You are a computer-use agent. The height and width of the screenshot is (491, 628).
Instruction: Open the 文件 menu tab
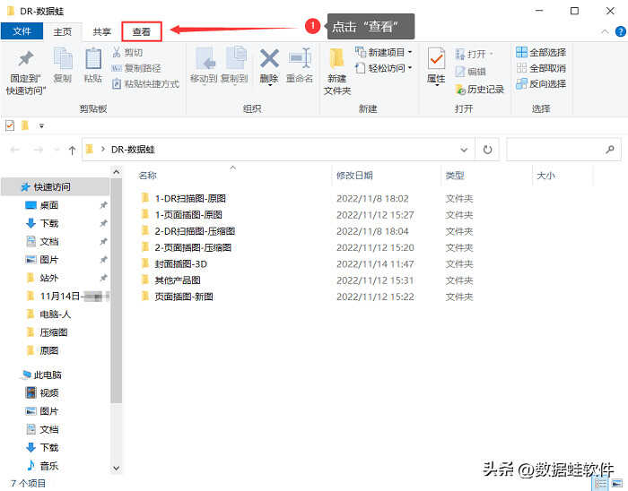22,31
